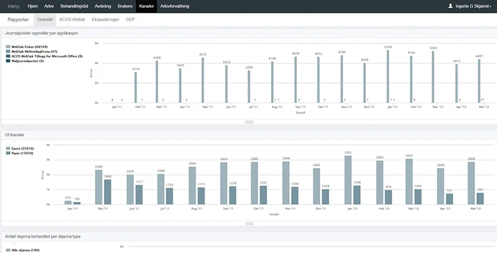The width and height of the screenshot is (497, 253).
Task: Click the resize handle below Ut kanaler chart
Action: 249,224
